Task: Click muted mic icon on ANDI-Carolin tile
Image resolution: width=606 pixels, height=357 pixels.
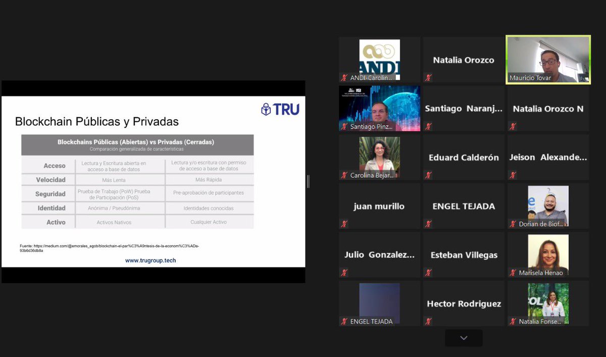Action: [344, 78]
